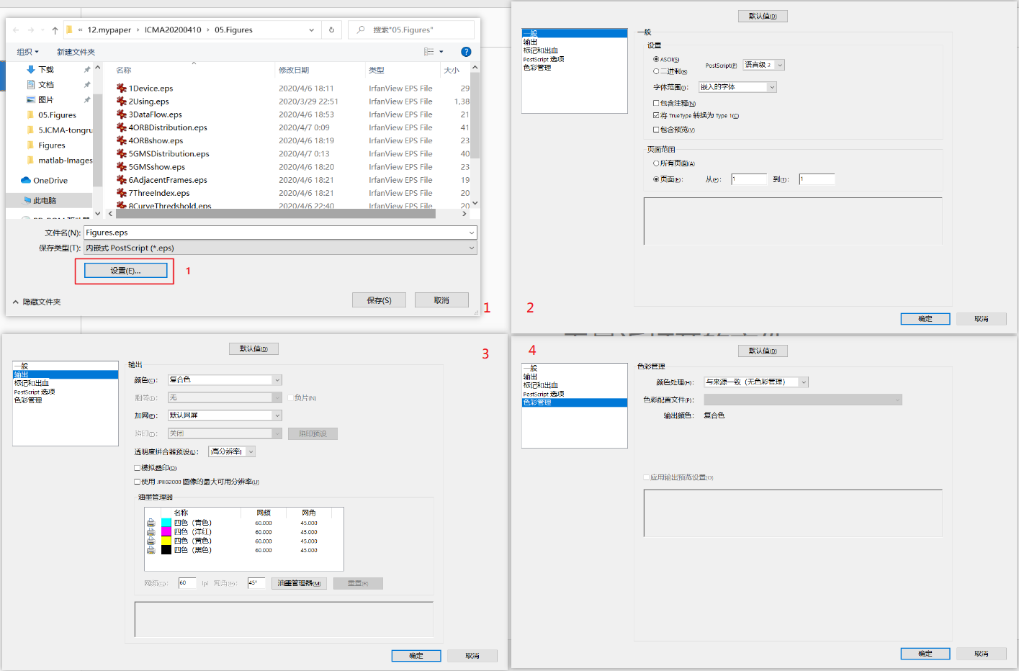
Task: Select 一般 in the 色彩管理 panel list
Action: tap(574, 368)
